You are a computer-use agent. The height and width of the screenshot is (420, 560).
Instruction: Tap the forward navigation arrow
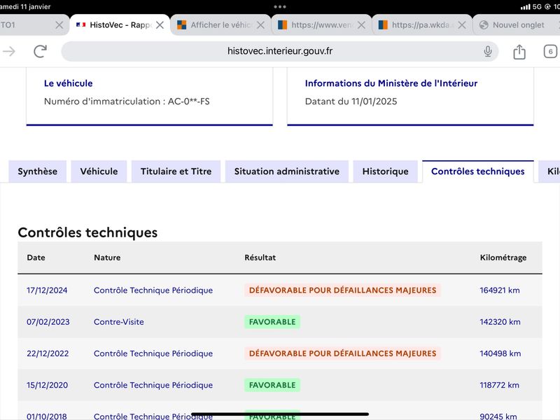pos(9,51)
